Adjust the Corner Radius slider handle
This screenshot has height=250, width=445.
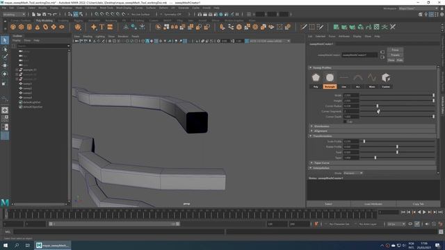tap(377, 106)
